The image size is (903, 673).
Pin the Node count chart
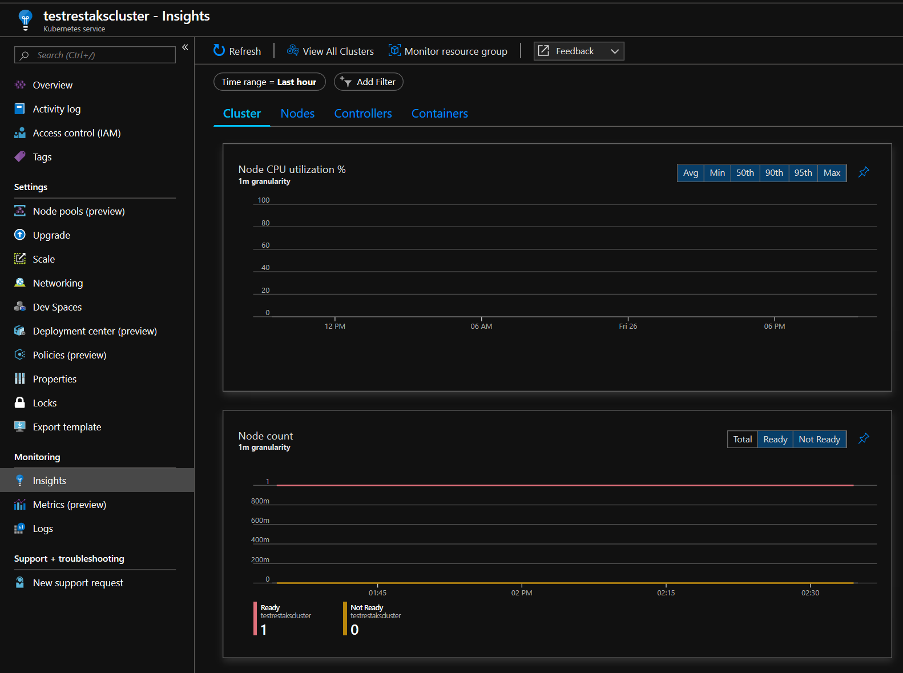point(864,439)
